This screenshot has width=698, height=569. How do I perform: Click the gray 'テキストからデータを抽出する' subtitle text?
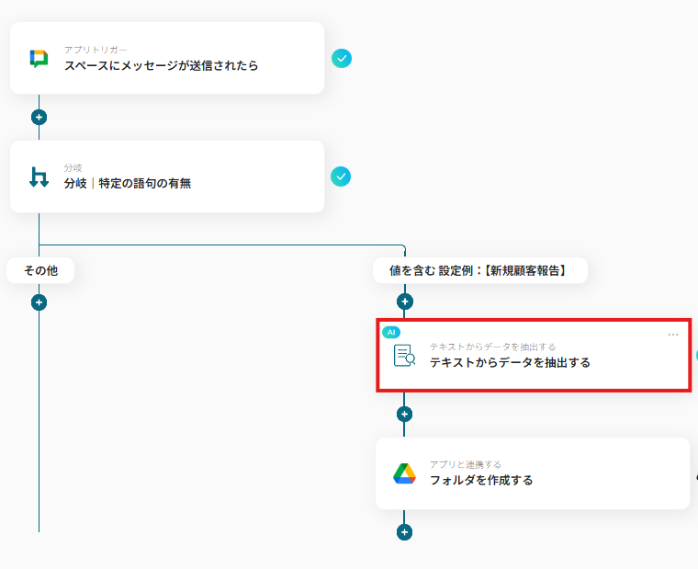point(492,347)
